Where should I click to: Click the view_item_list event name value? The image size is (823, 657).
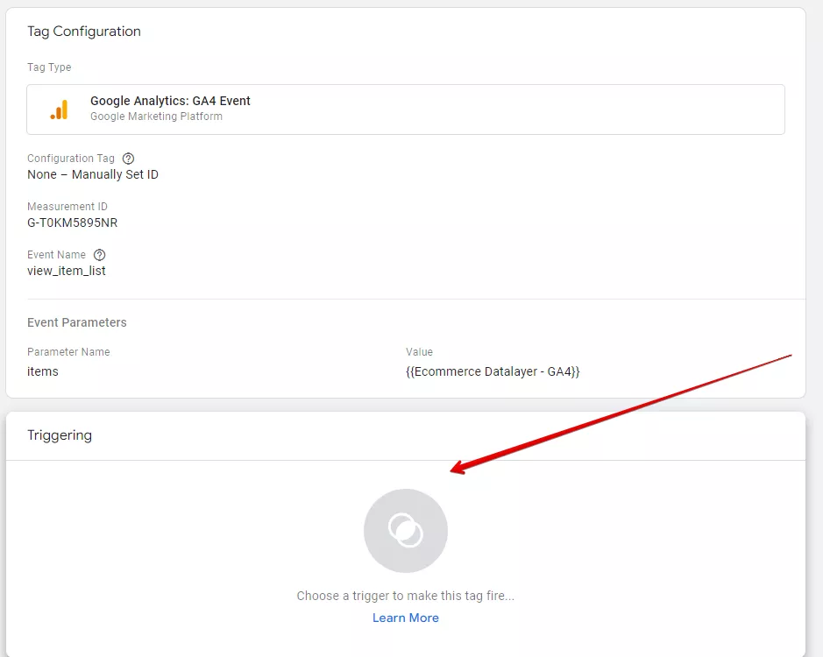pos(66,271)
